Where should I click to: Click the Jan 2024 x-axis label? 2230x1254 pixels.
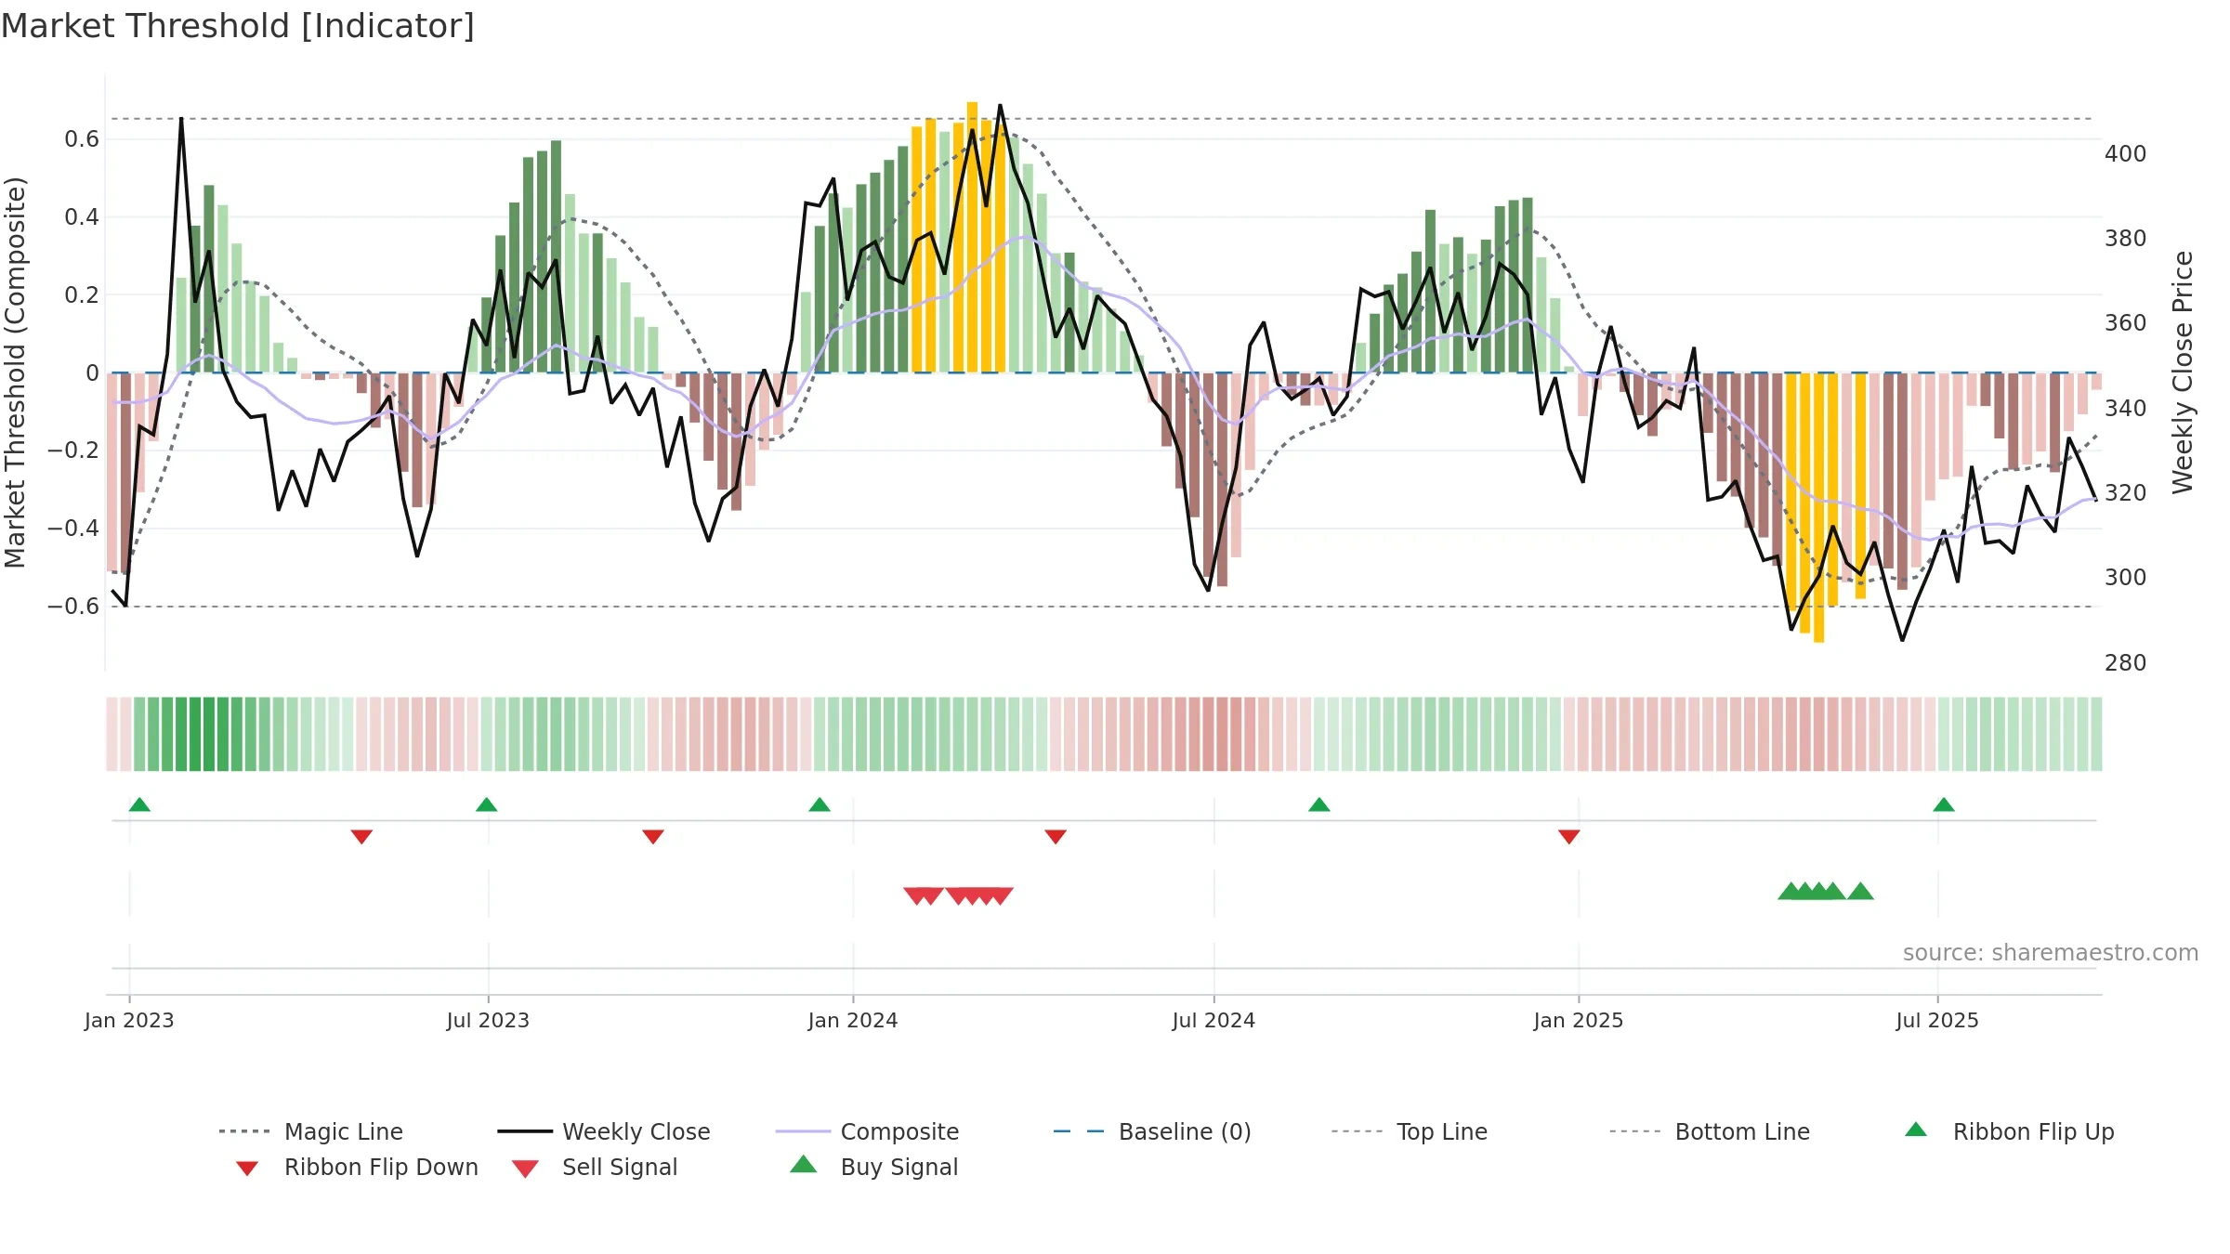coord(853,1021)
